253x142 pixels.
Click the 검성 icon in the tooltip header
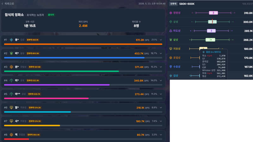point(204,52)
